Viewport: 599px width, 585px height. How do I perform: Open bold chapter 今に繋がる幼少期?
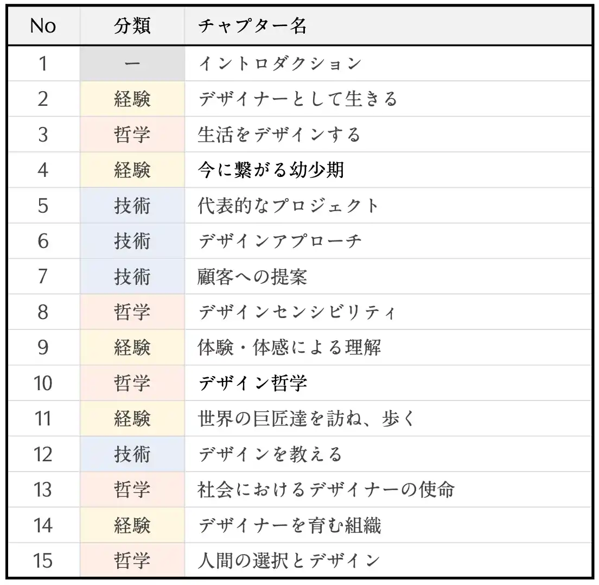[x=271, y=170]
